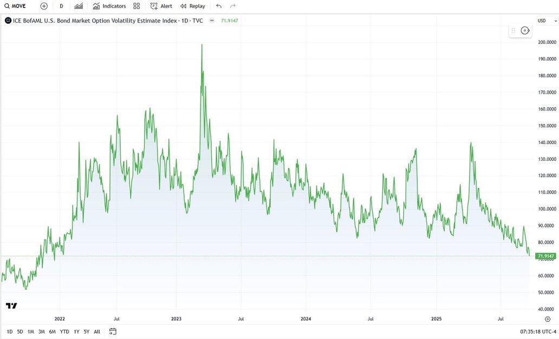This screenshot has height=339, width=559.
Task: Click the green 71.9147 price tag on axis
Action: (x=546, y=256)
